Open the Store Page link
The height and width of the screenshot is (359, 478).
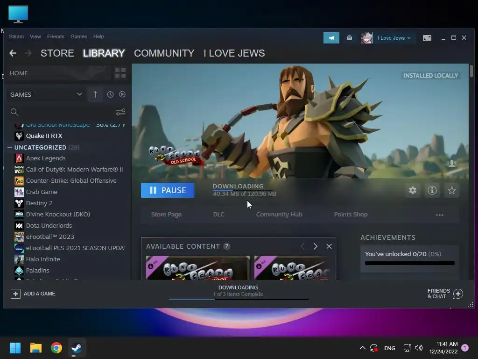(x=166, y=214)
